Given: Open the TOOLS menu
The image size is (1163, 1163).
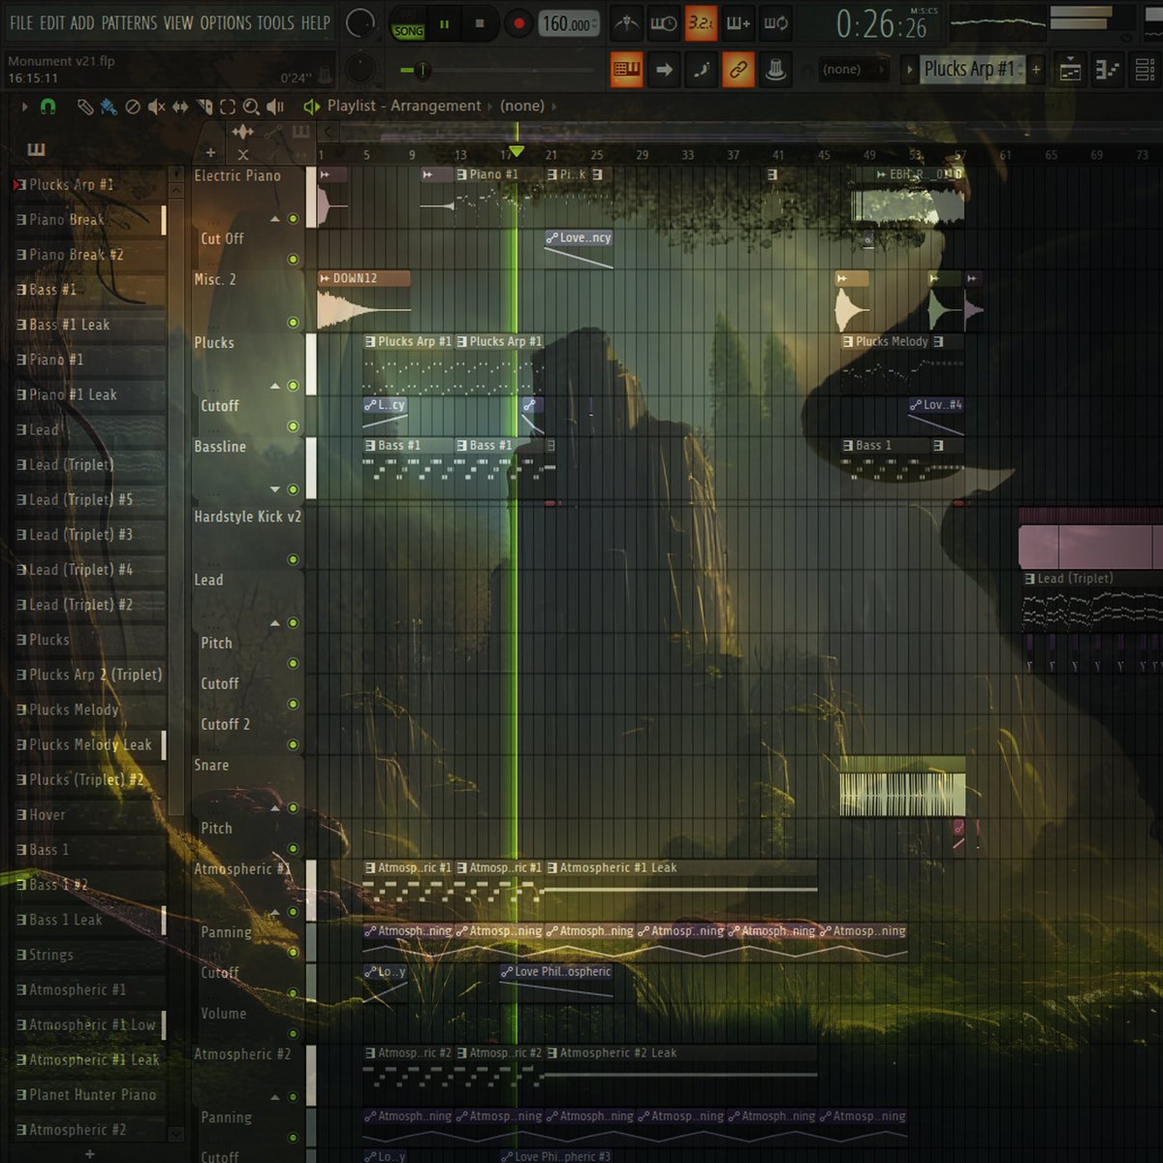Looking at the screenshot, I should pos(276,22).
